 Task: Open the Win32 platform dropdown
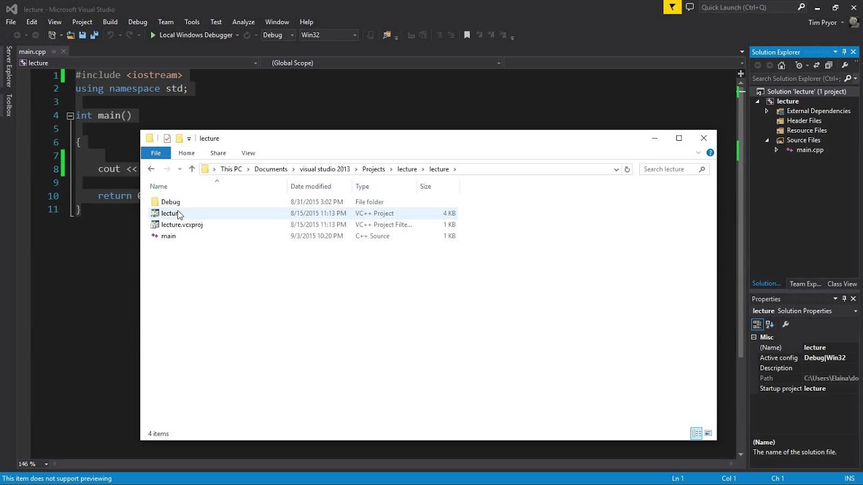tap(328, 35)
